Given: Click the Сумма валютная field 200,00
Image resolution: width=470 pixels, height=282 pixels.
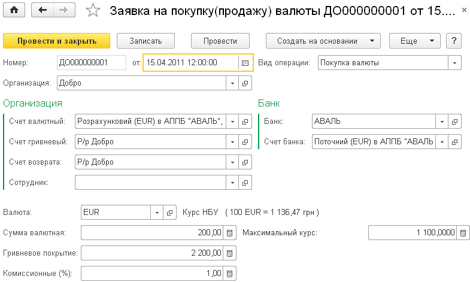Looking at the screenshot, I should click(x=152, y=233).
